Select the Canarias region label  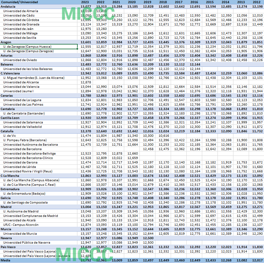(7, 95)
